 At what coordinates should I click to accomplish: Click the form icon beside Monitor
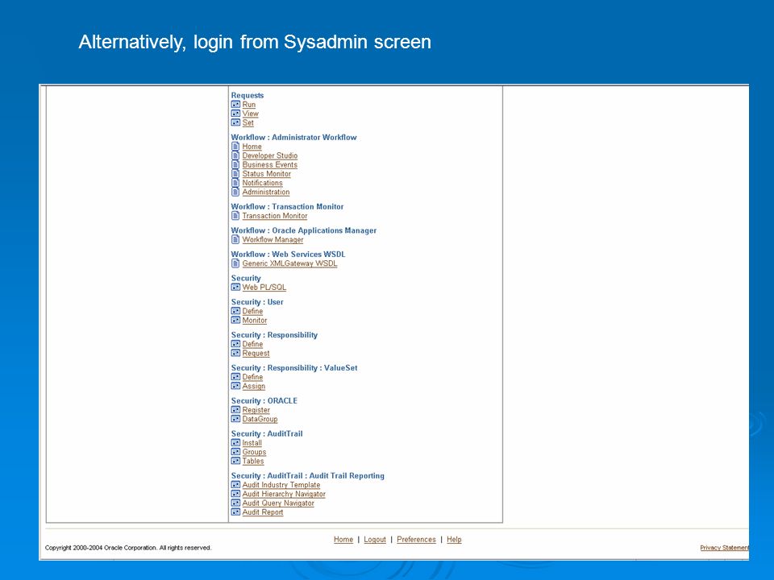click(235, 320)
